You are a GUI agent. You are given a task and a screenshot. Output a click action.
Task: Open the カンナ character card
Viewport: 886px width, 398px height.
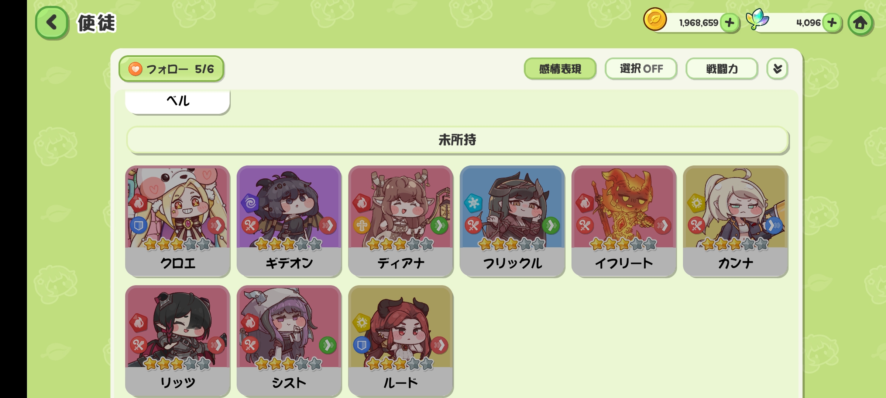click(x=735, y=221)
